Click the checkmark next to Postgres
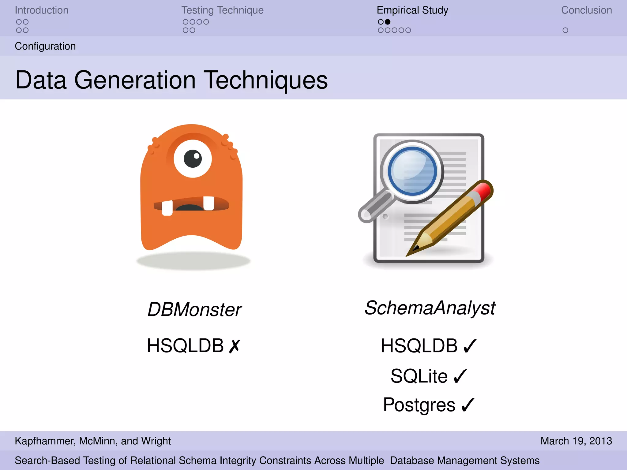Viewport: 627px width, 470px height. (x=468, y=405)
